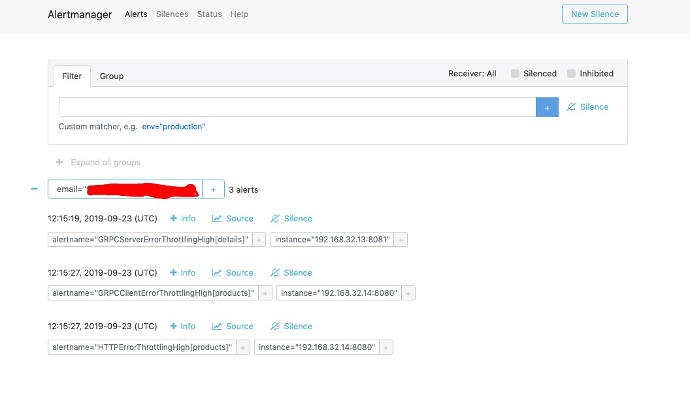Silence the 12:15:19 alert
The width and height of the screenshot is (690, 401).
pos(291,219)
